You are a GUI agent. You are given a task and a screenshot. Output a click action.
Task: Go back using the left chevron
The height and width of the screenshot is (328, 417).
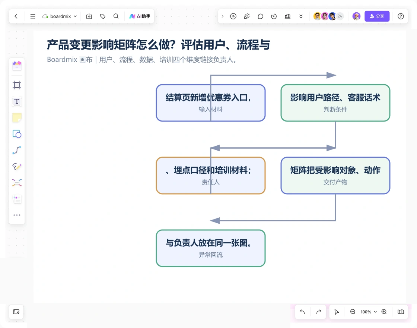[16, 16]
